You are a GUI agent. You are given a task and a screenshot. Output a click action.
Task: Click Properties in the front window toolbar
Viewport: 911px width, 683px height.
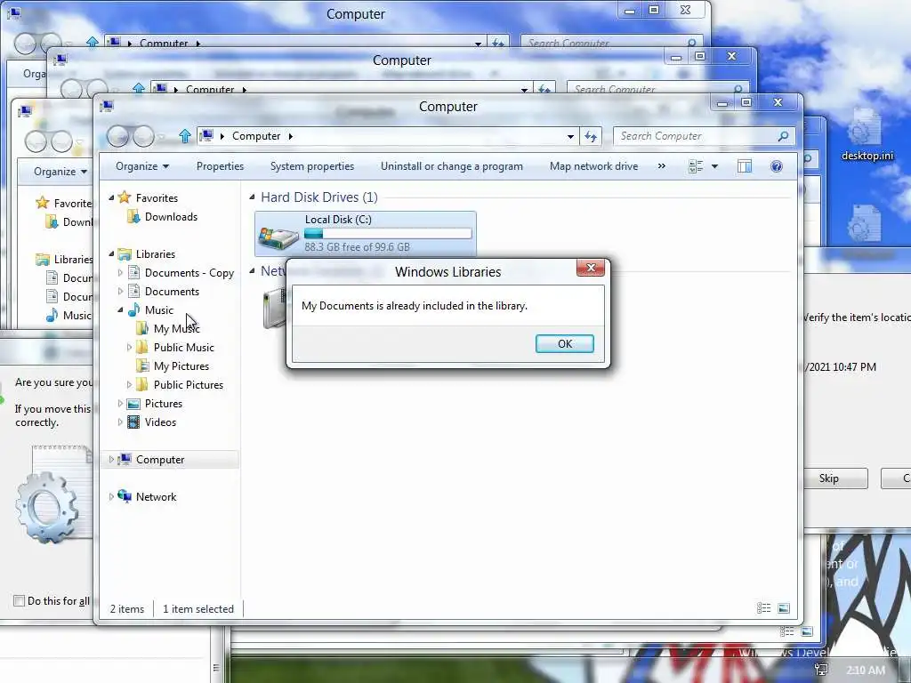220,166
